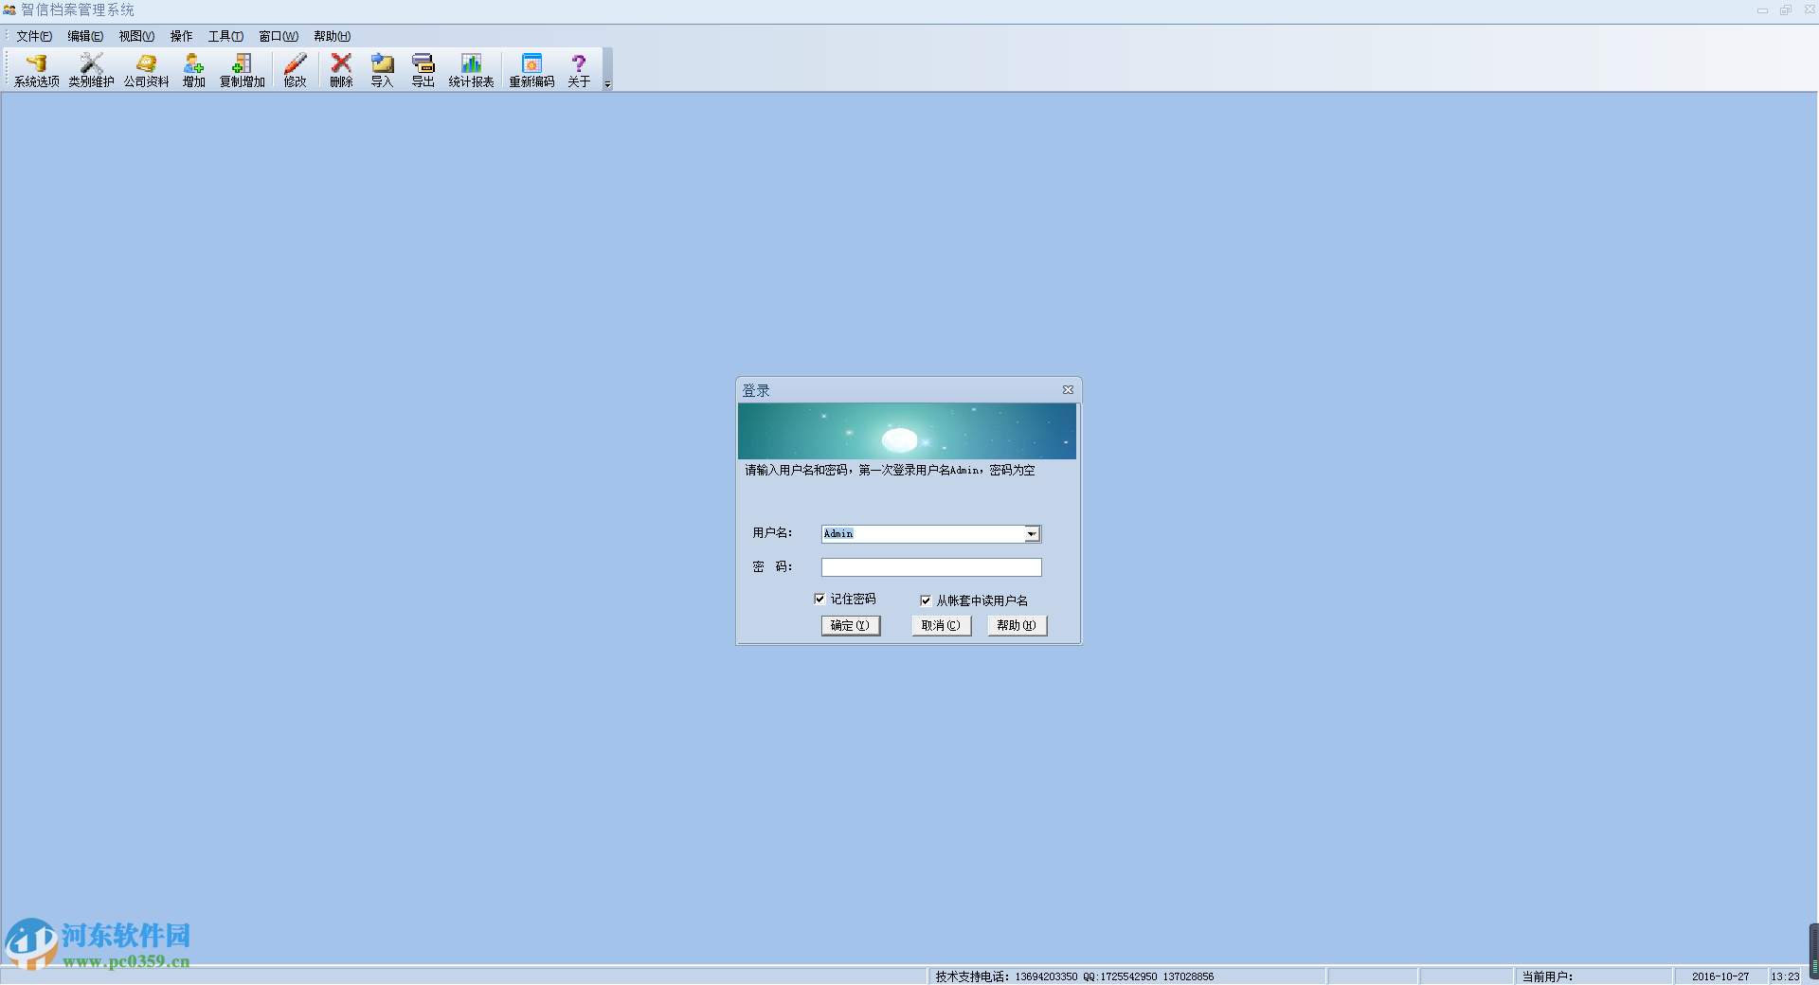Viewport: 1819px width, 985px height.
Task: Click the 登录 dialog title
Action: (756, 390)
